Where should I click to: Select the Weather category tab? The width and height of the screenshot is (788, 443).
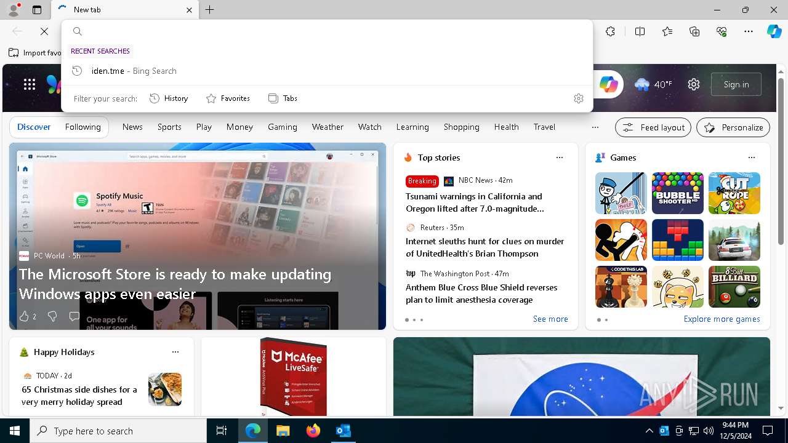pyautogui.click(x=328, y=127)
